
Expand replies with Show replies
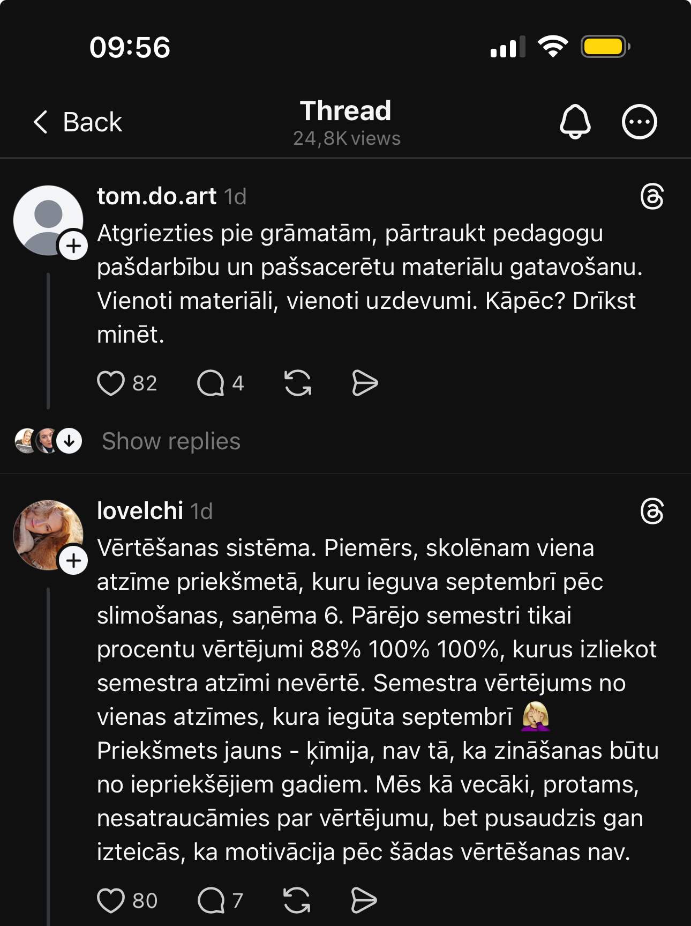[x=171, y=441]
